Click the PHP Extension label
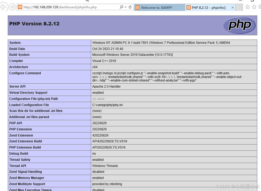 (x=21, y=129)
